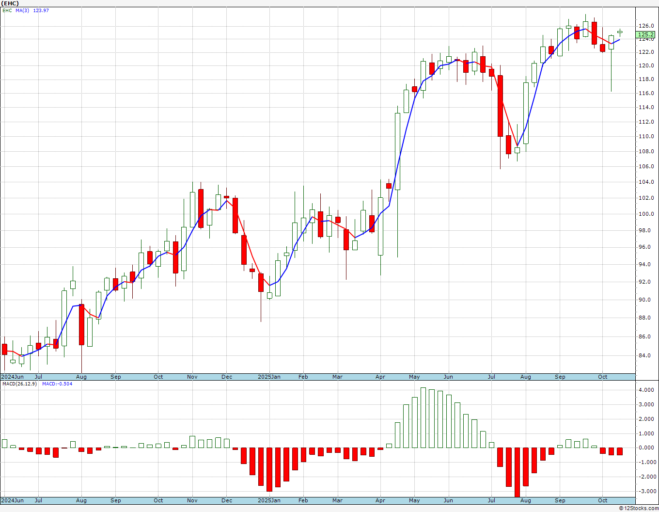The image size is (659, 512).
Task: Click the (EHC) ticker title
Action: [x=10, y=3]
